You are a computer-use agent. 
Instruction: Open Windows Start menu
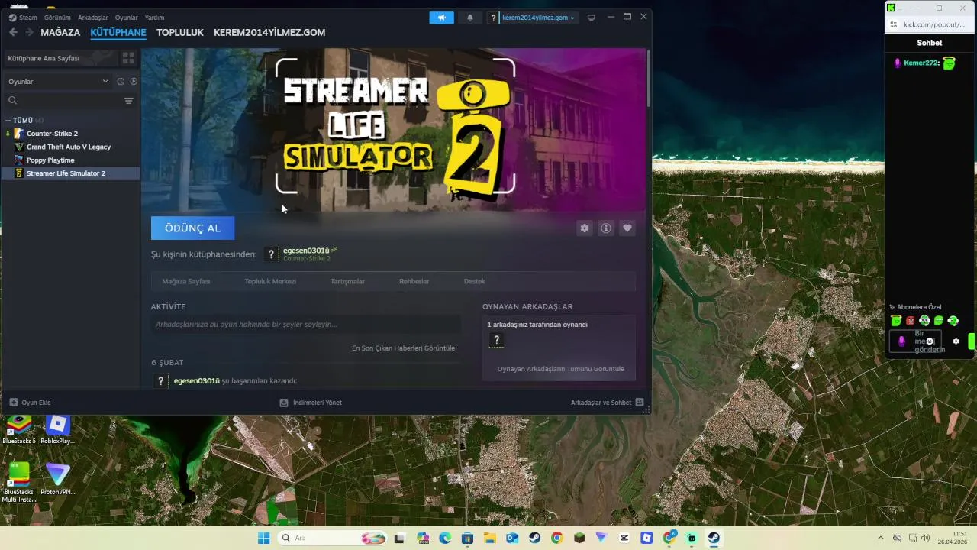tap(264, 538)
